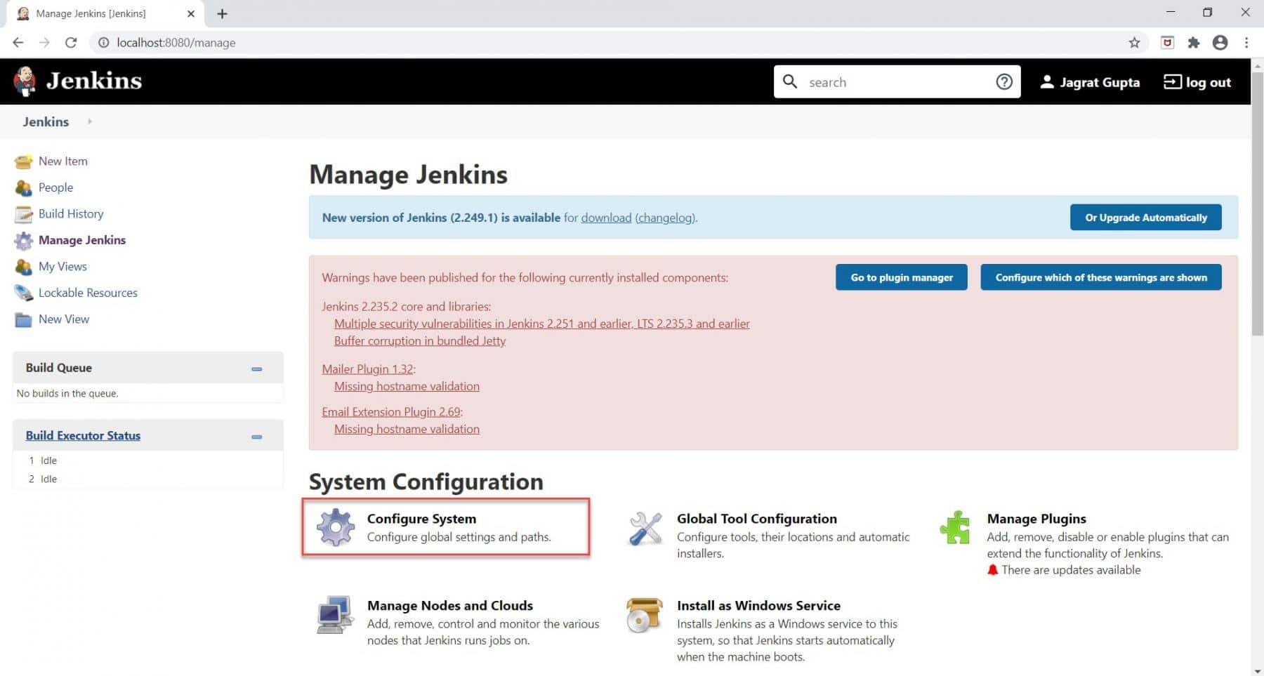Open a new browser tab
This screenshot has height=676, width=1264.
point(222,14)
